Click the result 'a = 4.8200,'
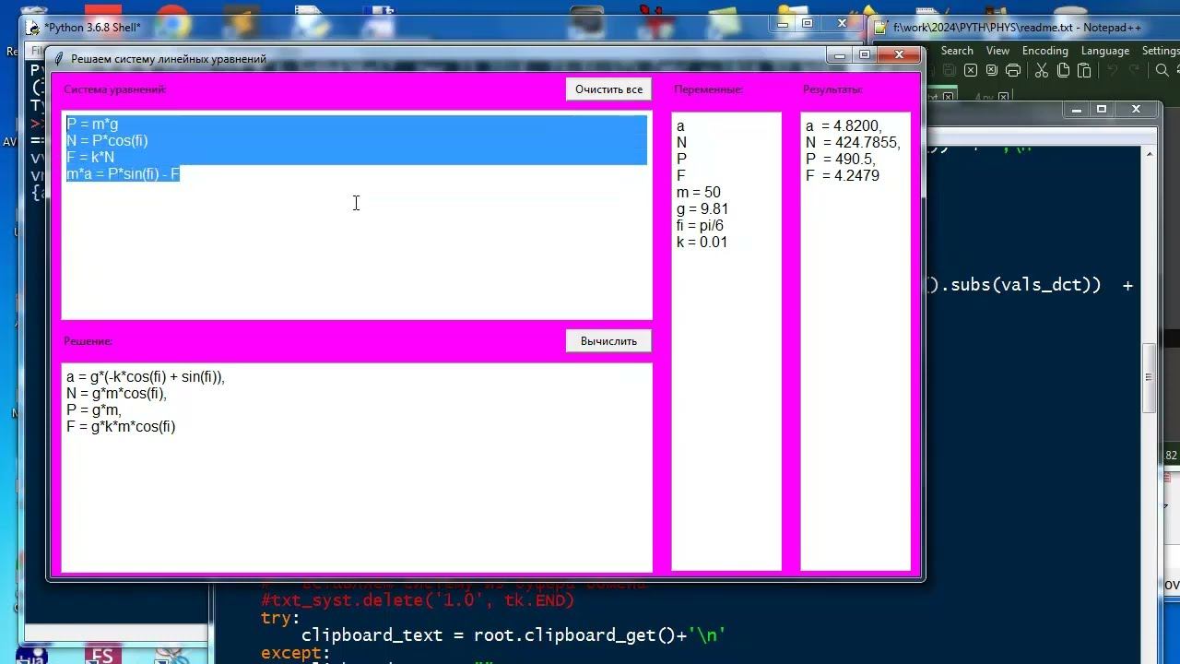 [x=844, y=126]
